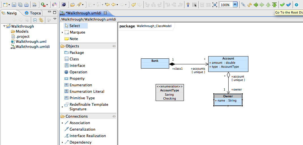This screenshot has width=303, height=145.
Task: Pick the Note tool in palette
Action: click(x=71, y=39)
